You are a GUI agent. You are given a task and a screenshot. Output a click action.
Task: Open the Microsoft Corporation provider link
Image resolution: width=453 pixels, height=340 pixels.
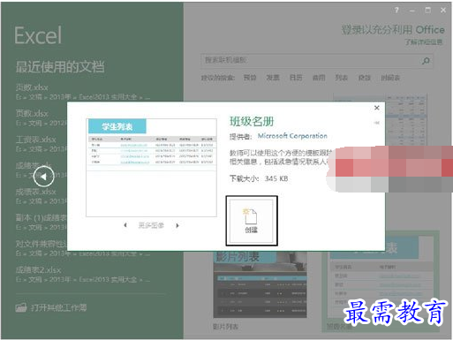pyautogui.click(x=292, y=136)
